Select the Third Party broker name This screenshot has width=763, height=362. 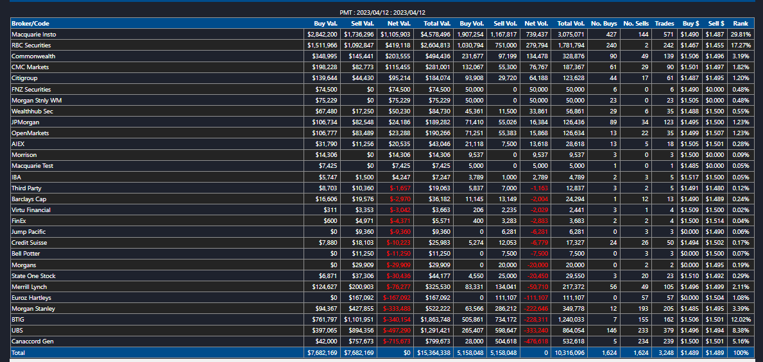(26, 188)
